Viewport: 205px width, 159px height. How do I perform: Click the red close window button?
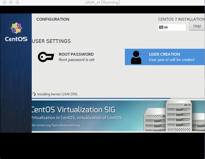(x=4, y=2)
